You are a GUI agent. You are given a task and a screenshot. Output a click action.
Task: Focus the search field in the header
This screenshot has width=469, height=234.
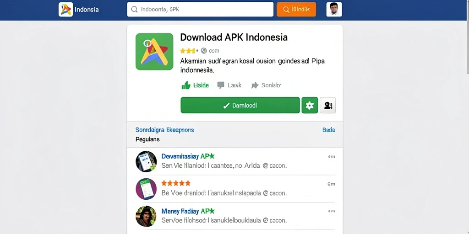[200, 10]
